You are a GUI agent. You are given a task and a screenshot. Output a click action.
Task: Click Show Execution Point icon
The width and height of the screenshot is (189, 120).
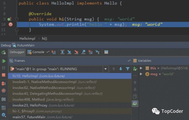tap(54, 52)
